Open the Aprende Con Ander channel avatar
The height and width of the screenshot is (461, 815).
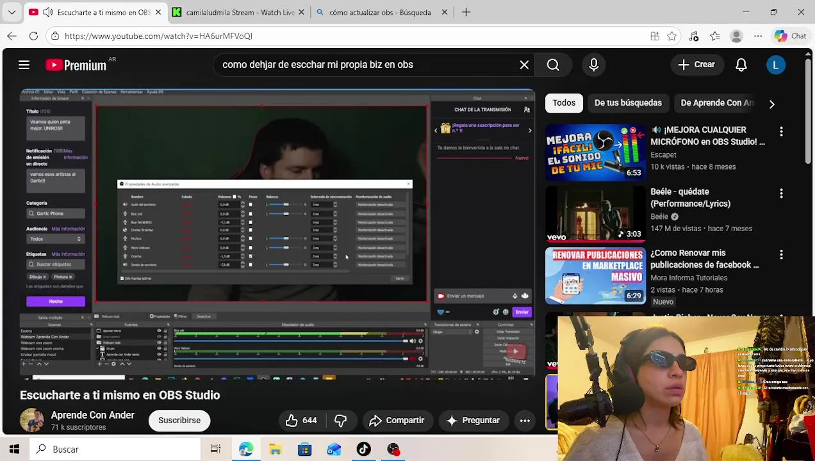pos(31,420)
